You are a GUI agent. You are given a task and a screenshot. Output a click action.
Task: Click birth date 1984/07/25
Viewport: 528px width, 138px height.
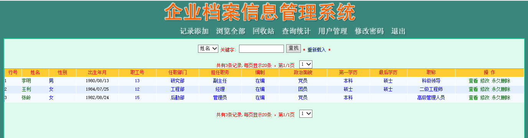[97, 89]
